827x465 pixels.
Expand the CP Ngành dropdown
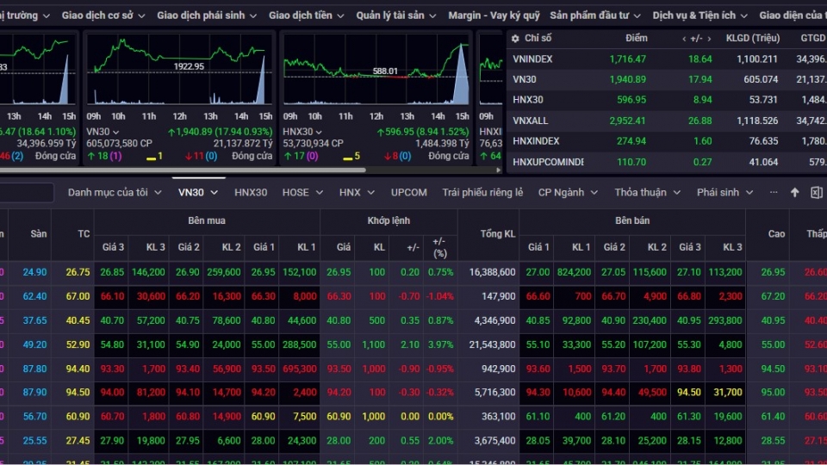point(568,193)
